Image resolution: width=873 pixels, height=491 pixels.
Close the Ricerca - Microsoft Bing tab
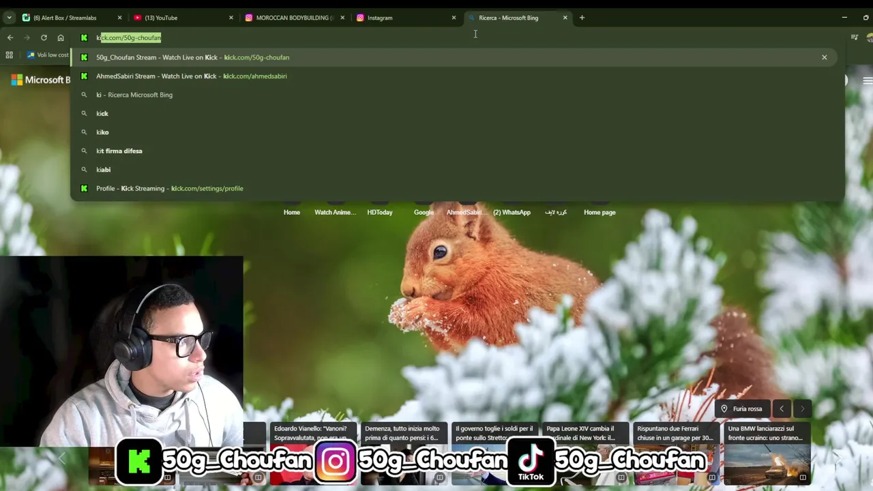pos(565,18)
